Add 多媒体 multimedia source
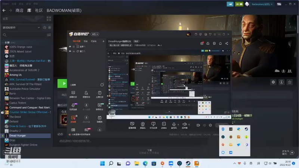The height and width of the screenshot is (168, 299). click(x=164, y=125)
